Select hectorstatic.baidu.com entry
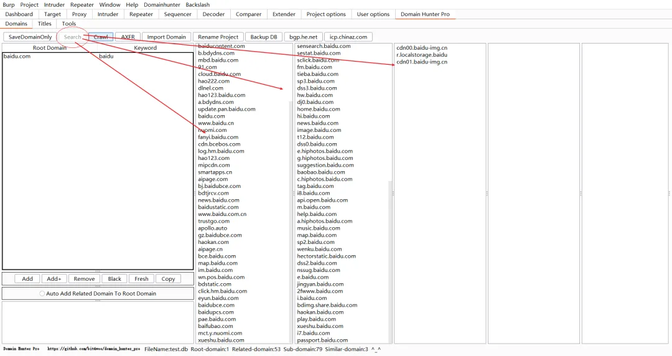This screenshot has width=672, height=356. pyautogui.click(x=326, y=256)
